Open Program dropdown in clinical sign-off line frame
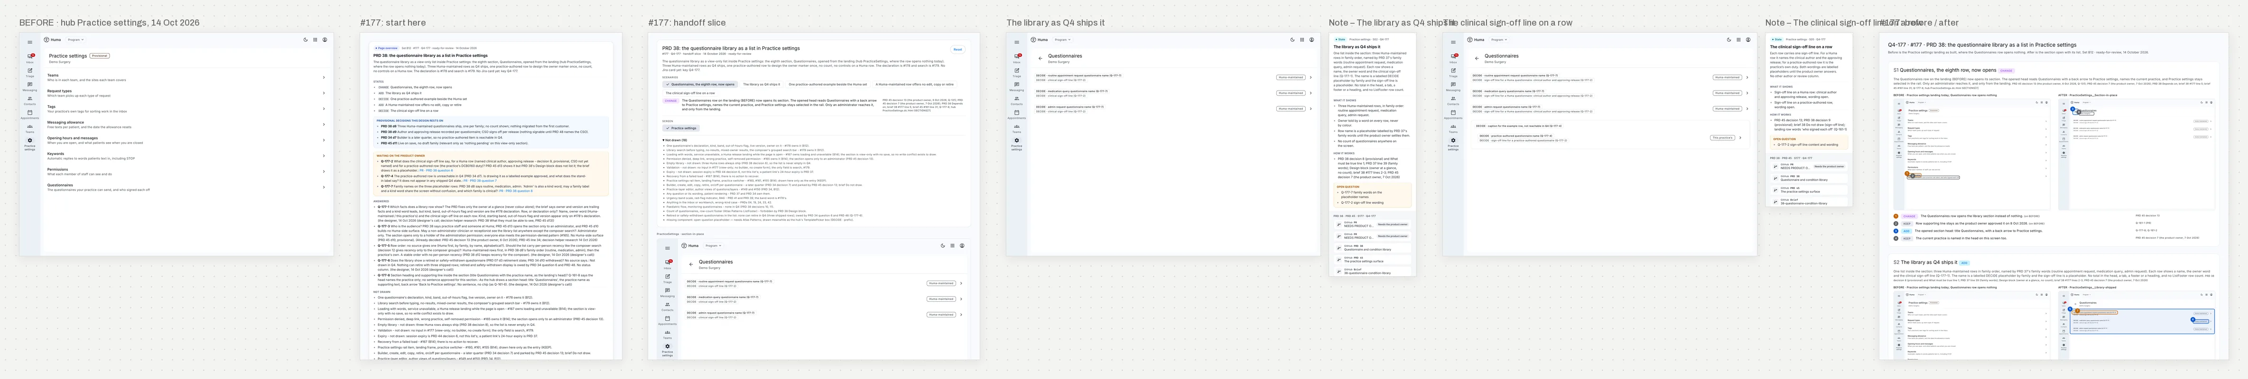The width and height of the screenshot is (2248, 379). tap(1499, 40)
